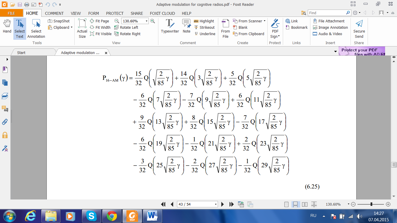Apply Fit Width view
The image size is (397, 223).
pyautogui.click(x=100, y=27)
